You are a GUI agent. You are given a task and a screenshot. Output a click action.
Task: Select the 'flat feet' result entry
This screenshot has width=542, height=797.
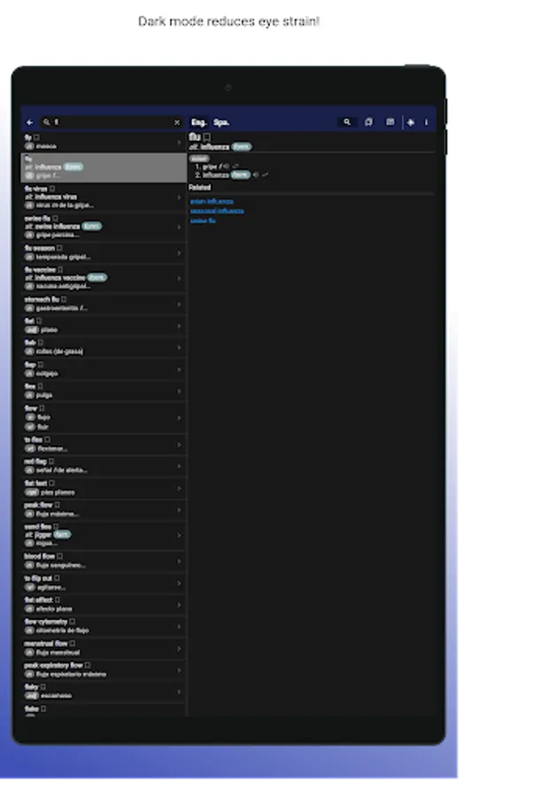coord(104,488)
